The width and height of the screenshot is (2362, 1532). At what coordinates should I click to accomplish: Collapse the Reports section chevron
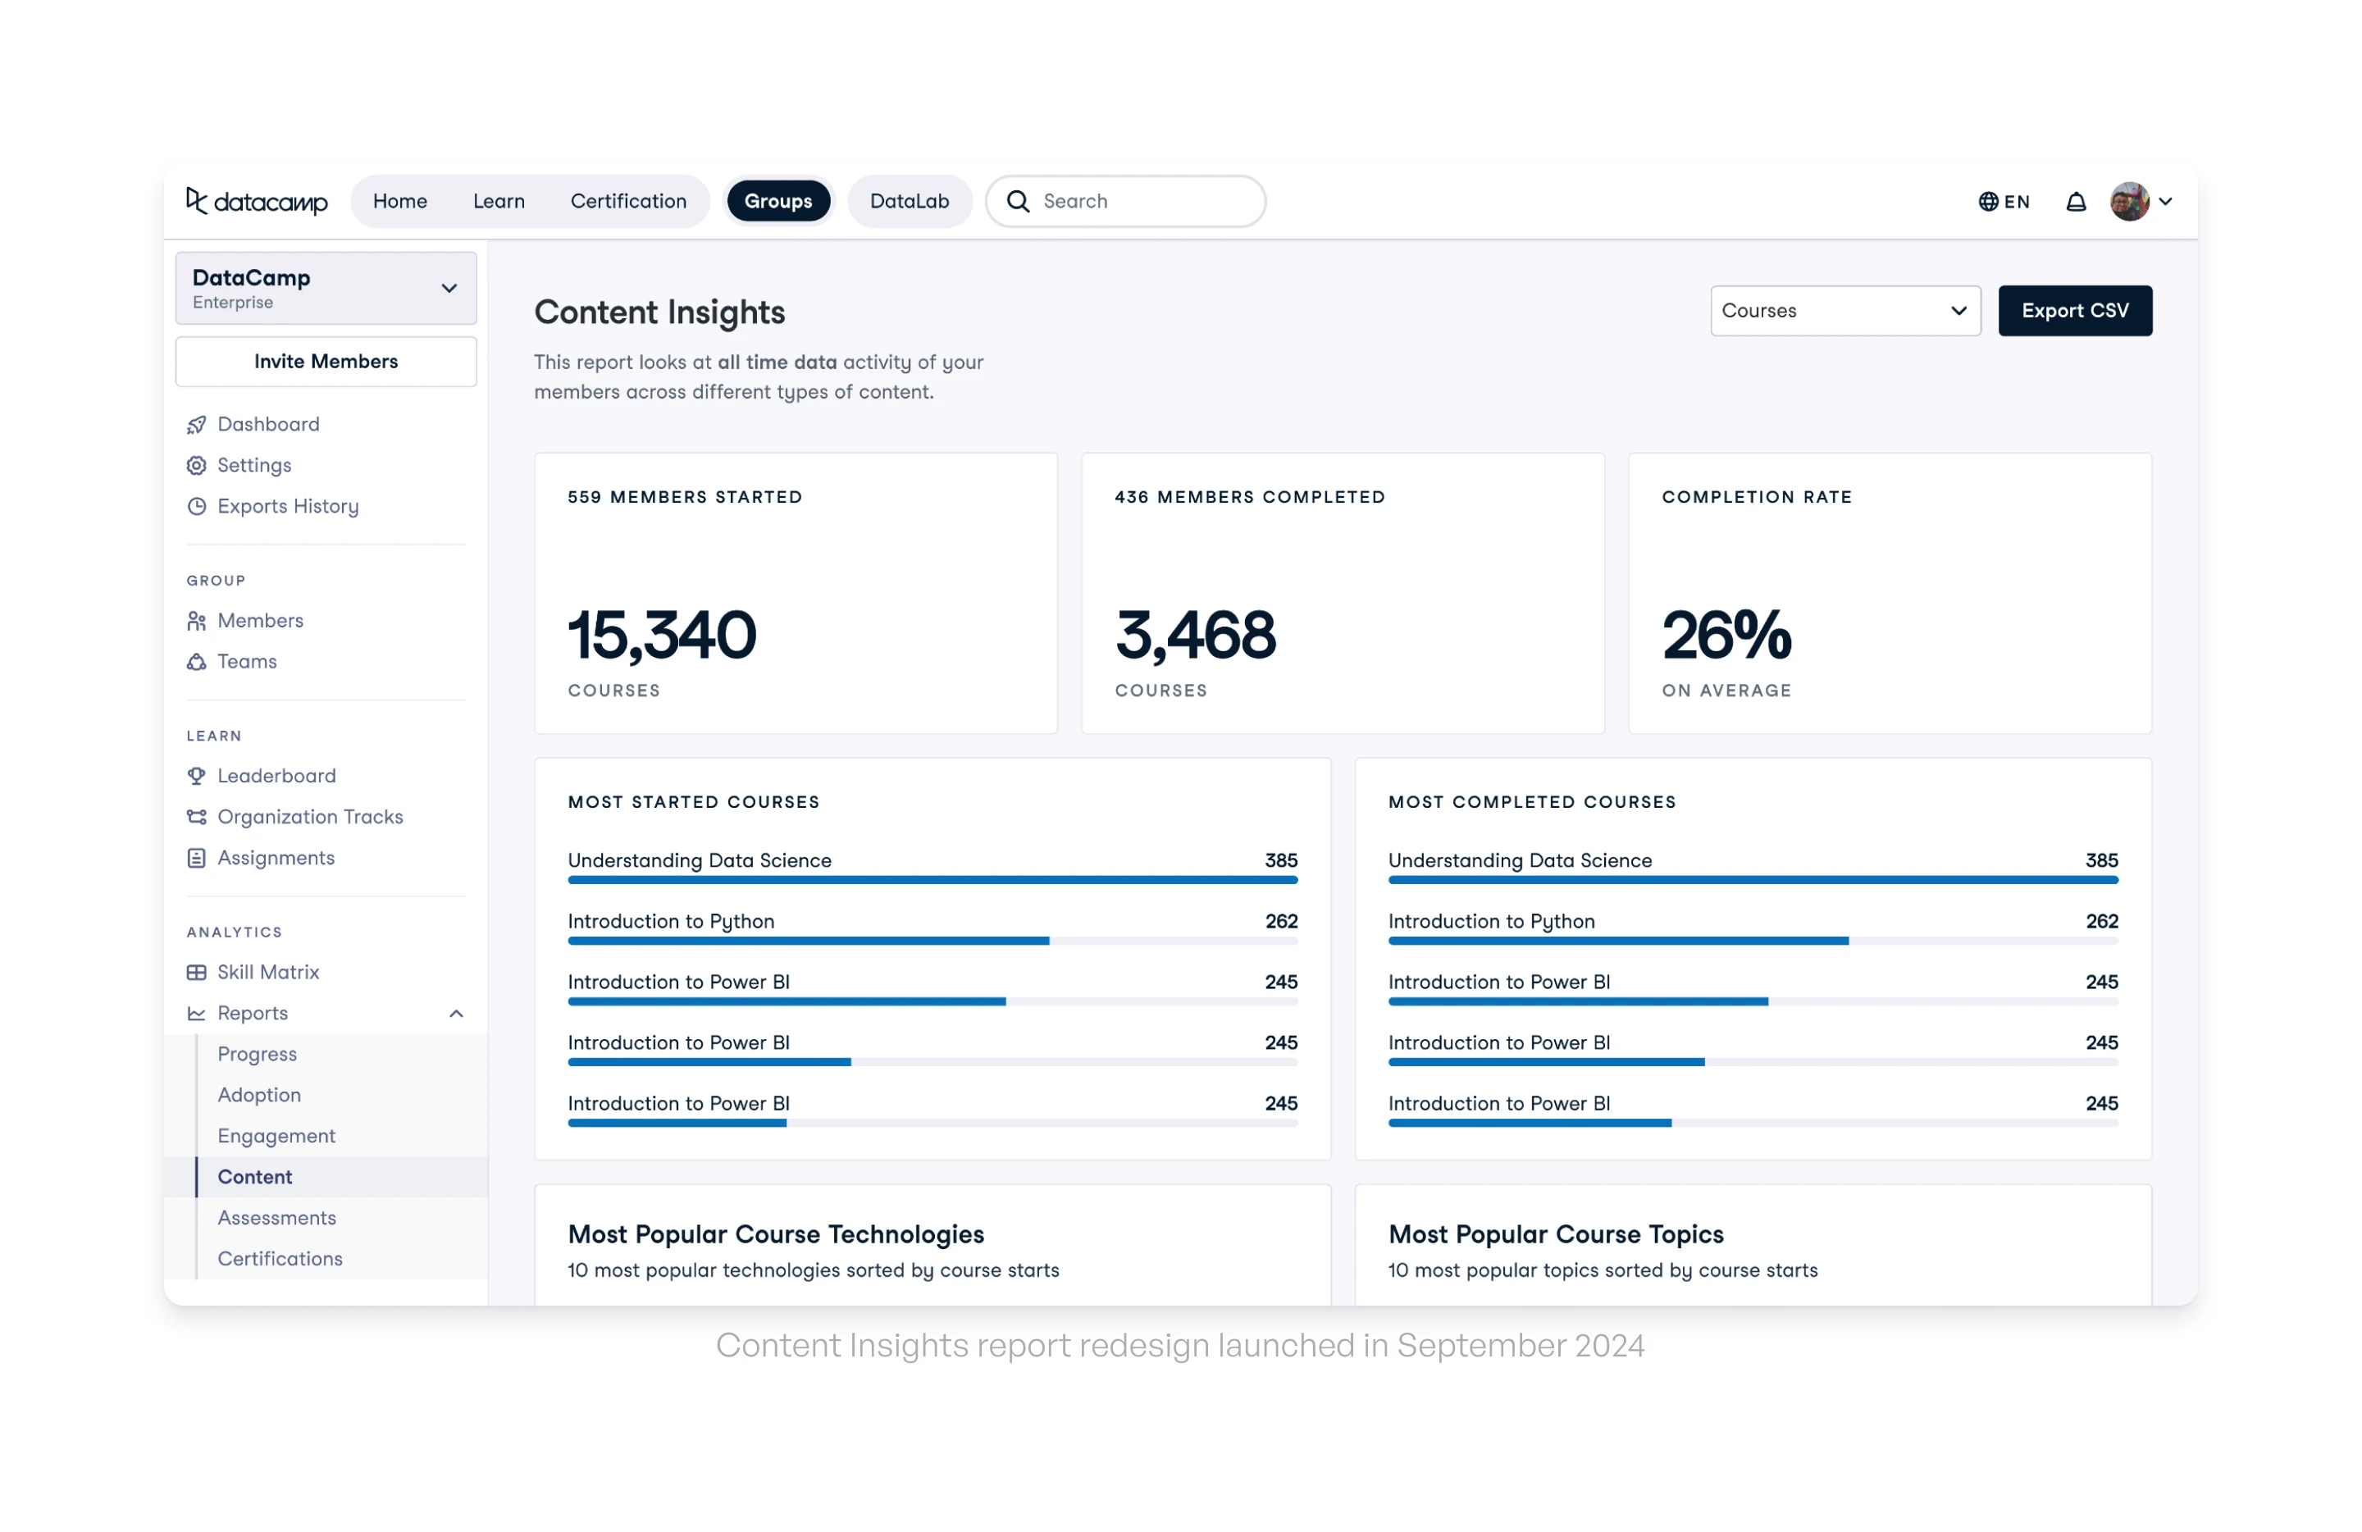[x=457, y=1013]
